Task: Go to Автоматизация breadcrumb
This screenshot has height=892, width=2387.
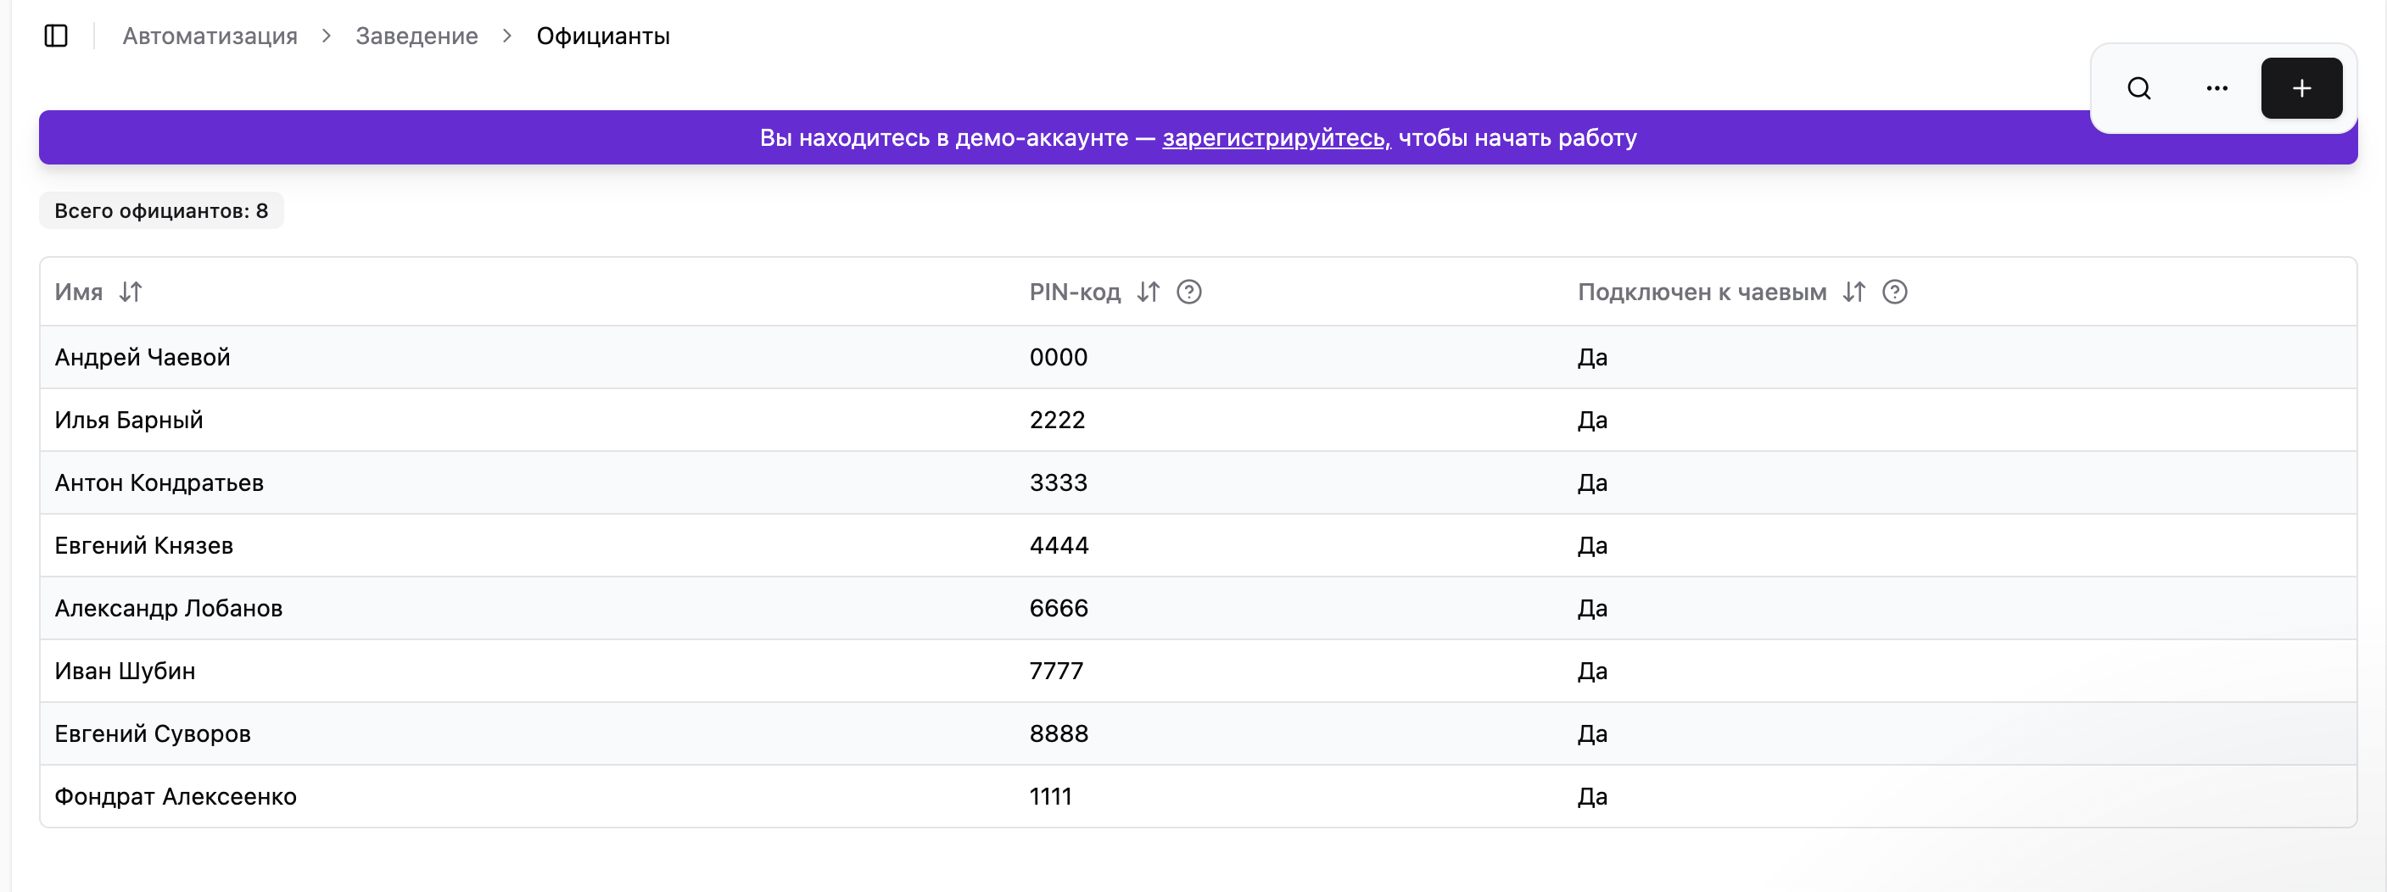Action: 210,36
